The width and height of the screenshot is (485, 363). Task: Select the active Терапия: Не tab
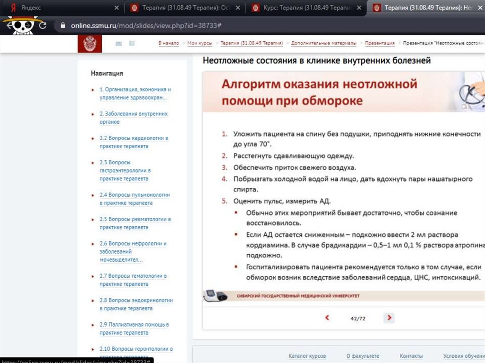pos(427,8)
